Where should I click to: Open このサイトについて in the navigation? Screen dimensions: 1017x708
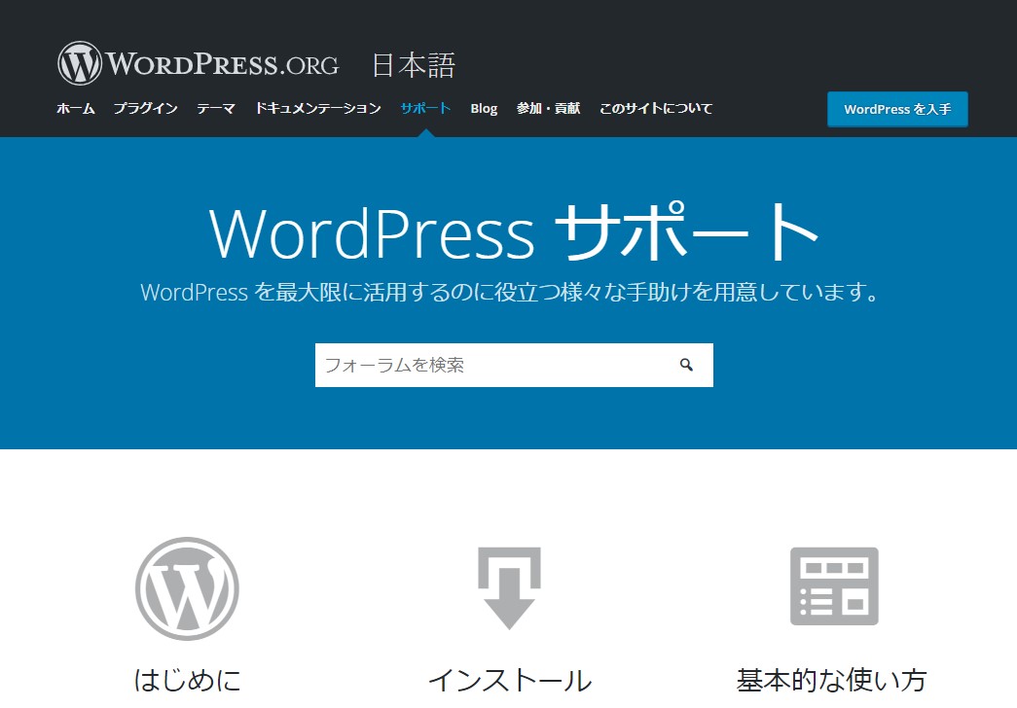coord(656,108)
